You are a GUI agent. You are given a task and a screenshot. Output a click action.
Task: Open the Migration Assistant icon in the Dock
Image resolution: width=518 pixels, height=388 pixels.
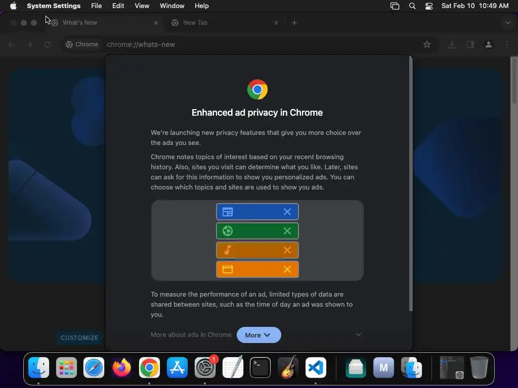[411, 368]
